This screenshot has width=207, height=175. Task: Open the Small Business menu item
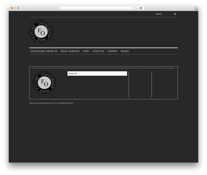[x=70, y=51]
